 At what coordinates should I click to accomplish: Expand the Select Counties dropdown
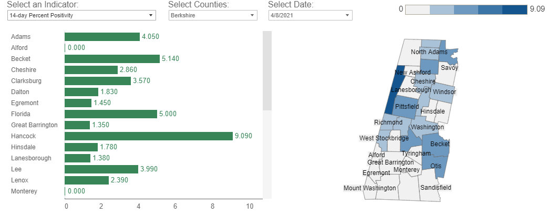click(x=213, y=15)
